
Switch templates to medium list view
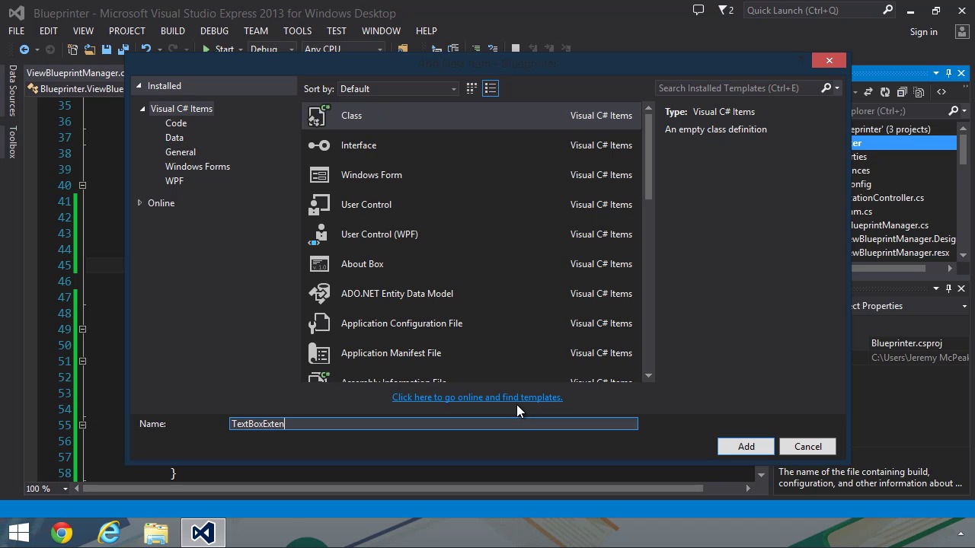pos(491,89)
